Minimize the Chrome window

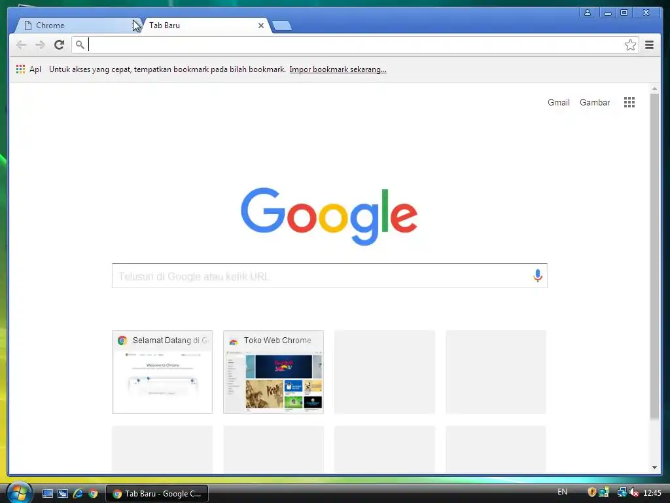tap(607, 12)
